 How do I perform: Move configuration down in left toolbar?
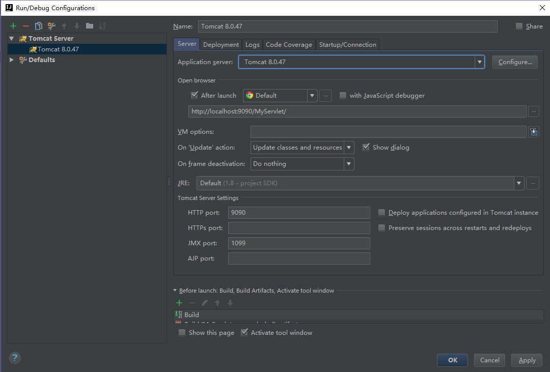(x=77, y=26)
